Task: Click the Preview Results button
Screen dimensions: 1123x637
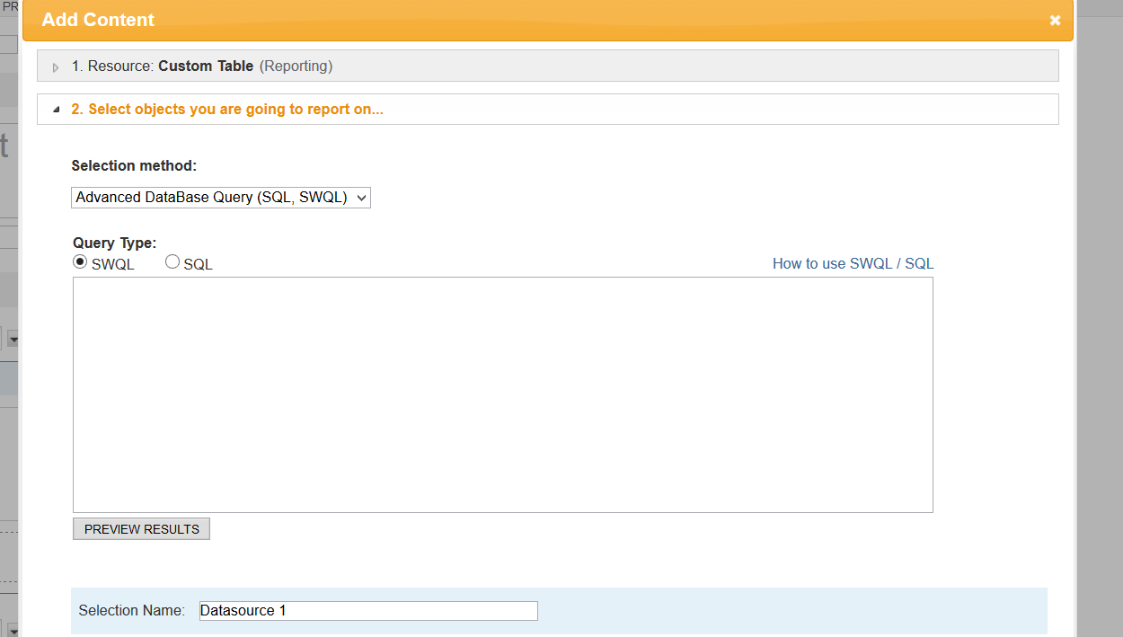Action: [141, 529]
